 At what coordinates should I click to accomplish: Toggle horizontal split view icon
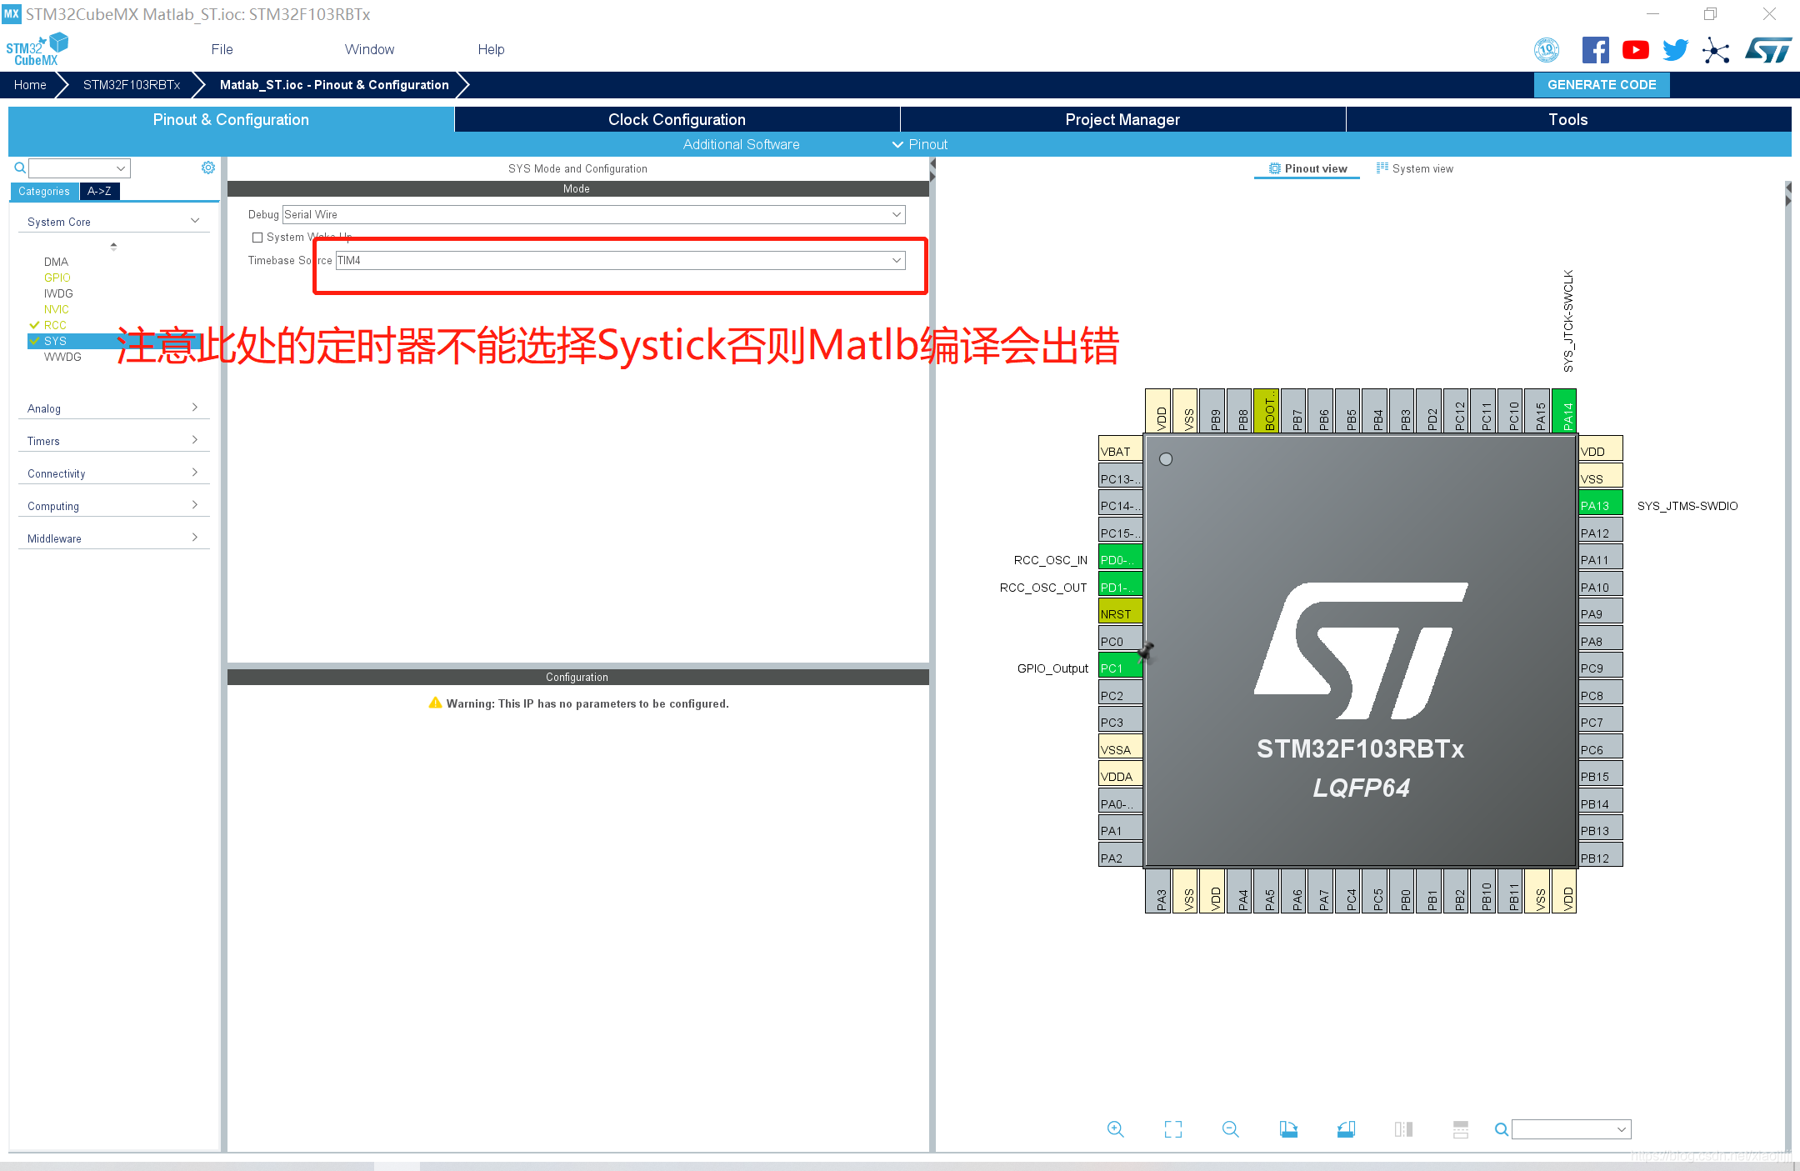[x=1461, y=1129]
